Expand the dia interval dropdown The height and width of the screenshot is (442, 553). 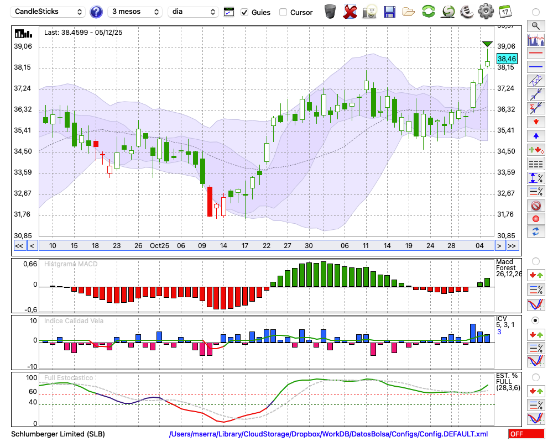tap(193, 12)
